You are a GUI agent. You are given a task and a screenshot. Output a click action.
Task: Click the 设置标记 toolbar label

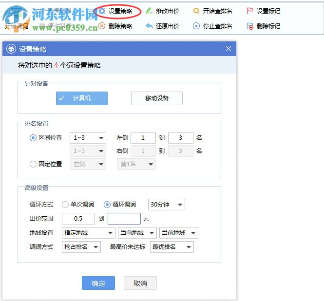tap(268, 11)
